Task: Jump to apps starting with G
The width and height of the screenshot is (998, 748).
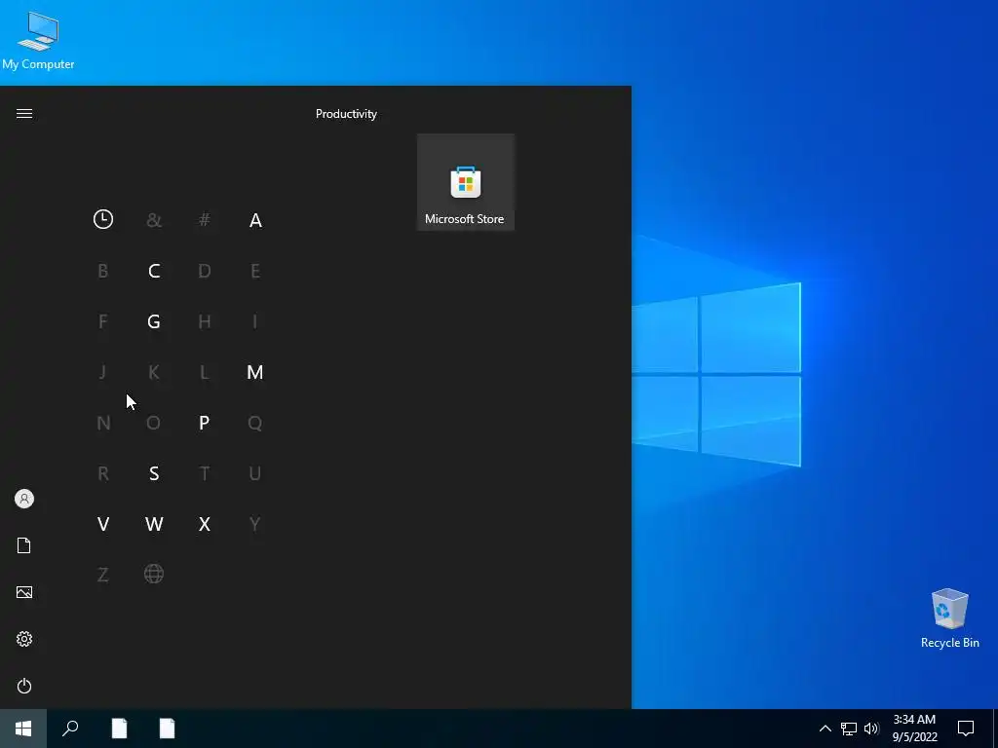Action: tap(153, 321)
